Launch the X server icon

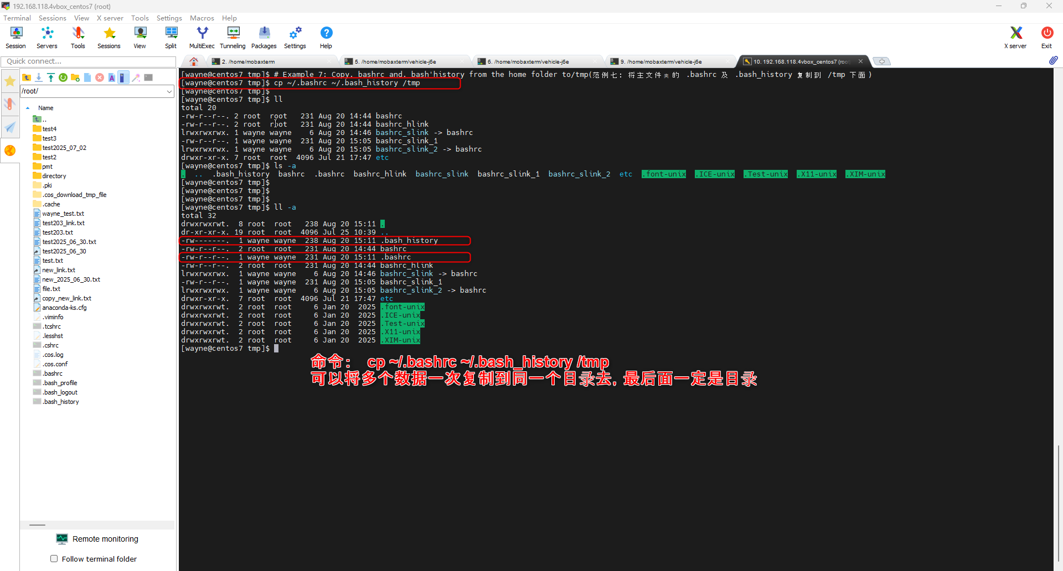[1015, 38]
